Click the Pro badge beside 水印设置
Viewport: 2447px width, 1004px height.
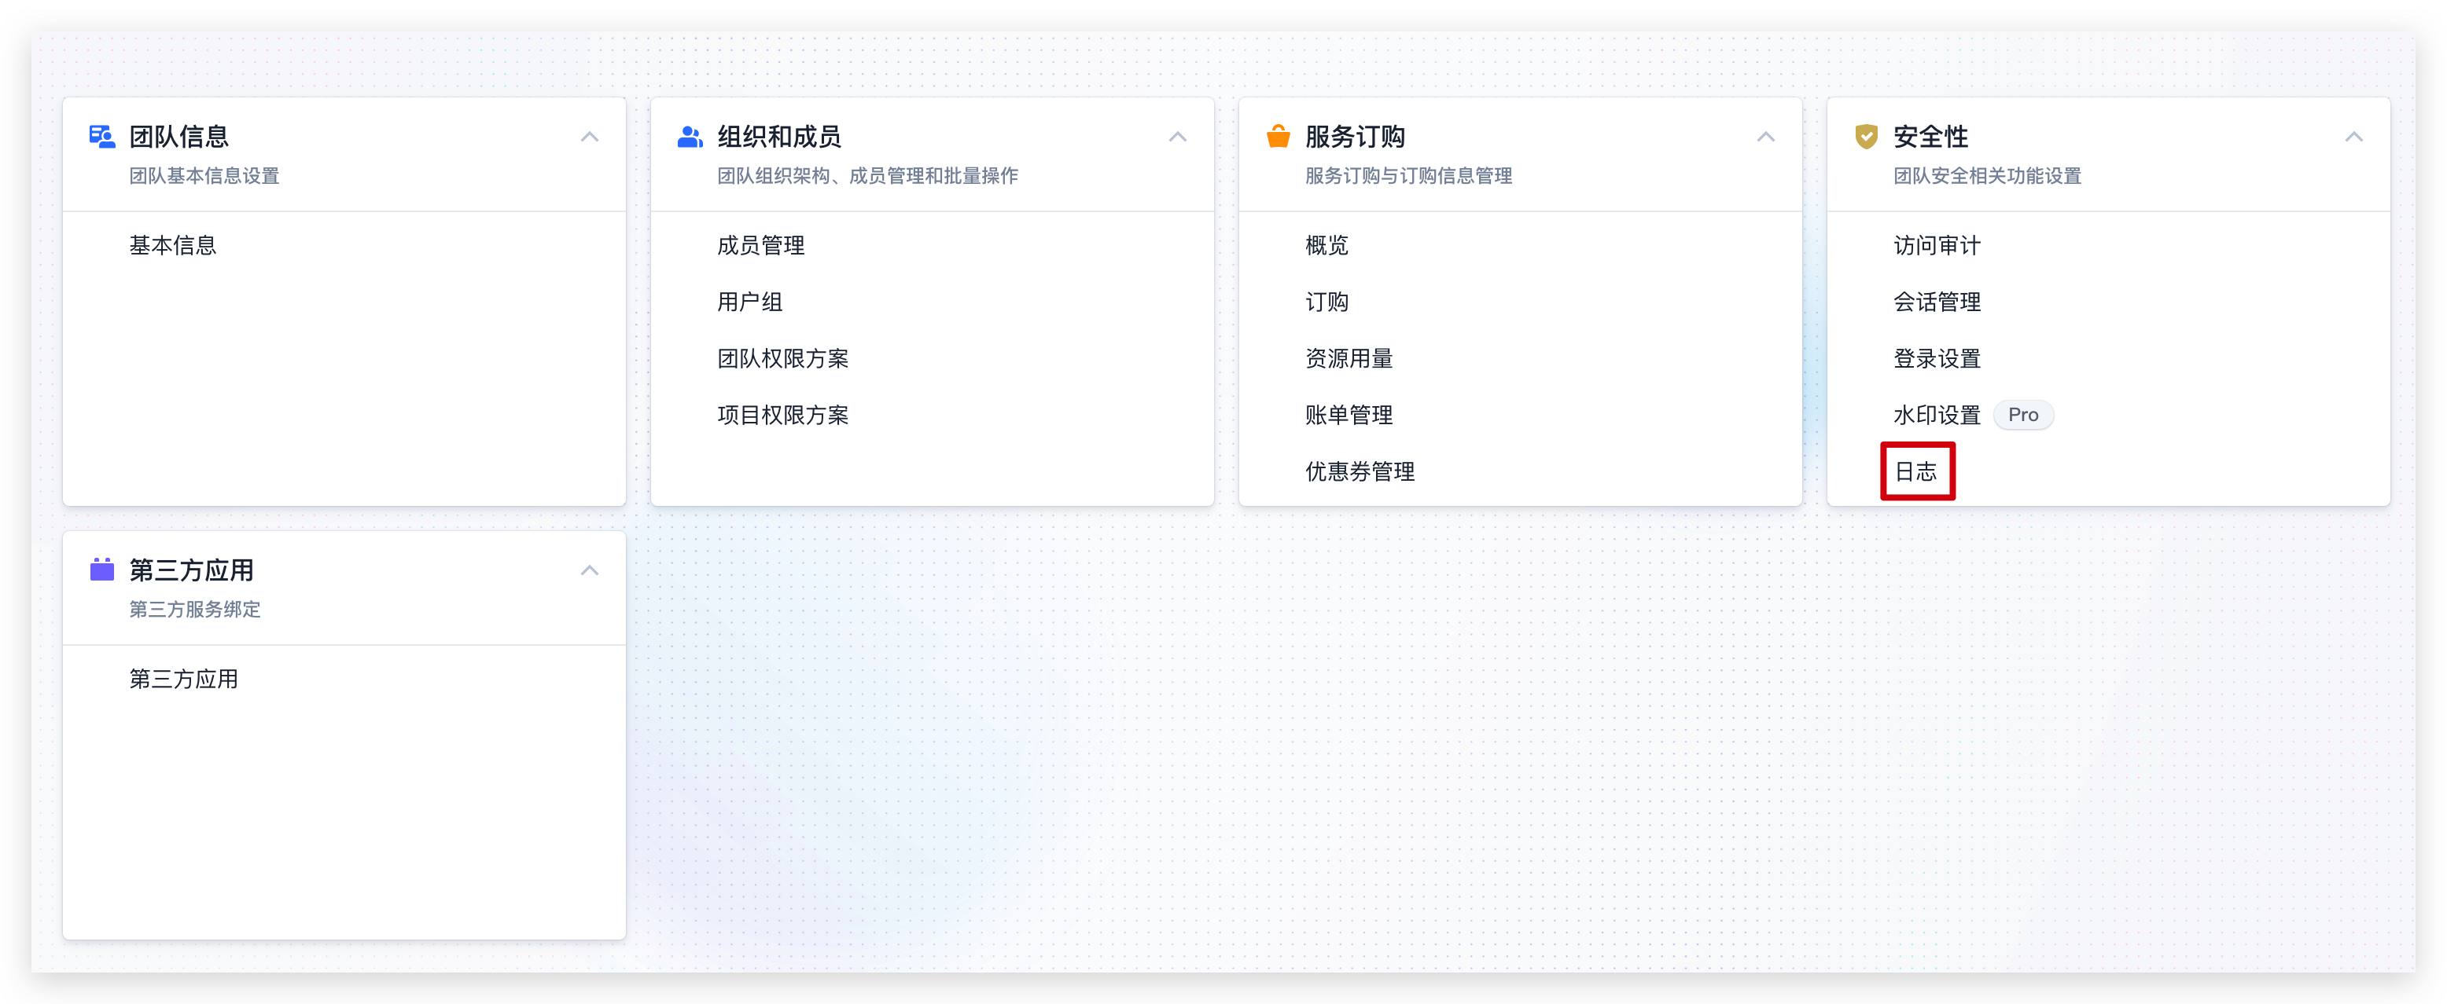pos(2023,415)
